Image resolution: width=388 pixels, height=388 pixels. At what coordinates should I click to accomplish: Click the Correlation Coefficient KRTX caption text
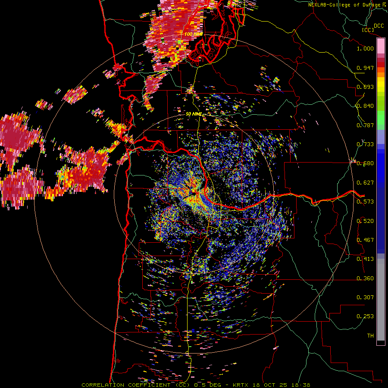[x=196, y=385]
